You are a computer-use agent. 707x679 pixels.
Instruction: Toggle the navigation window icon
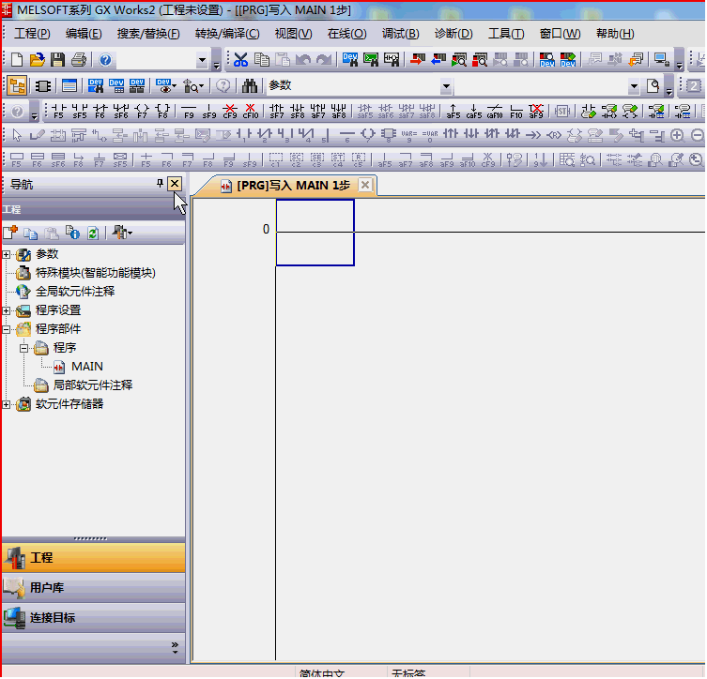(17, 86)
